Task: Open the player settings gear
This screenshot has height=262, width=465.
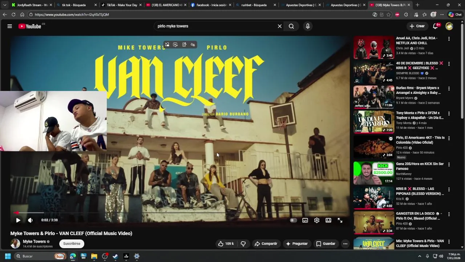Action: coord(317,220)
